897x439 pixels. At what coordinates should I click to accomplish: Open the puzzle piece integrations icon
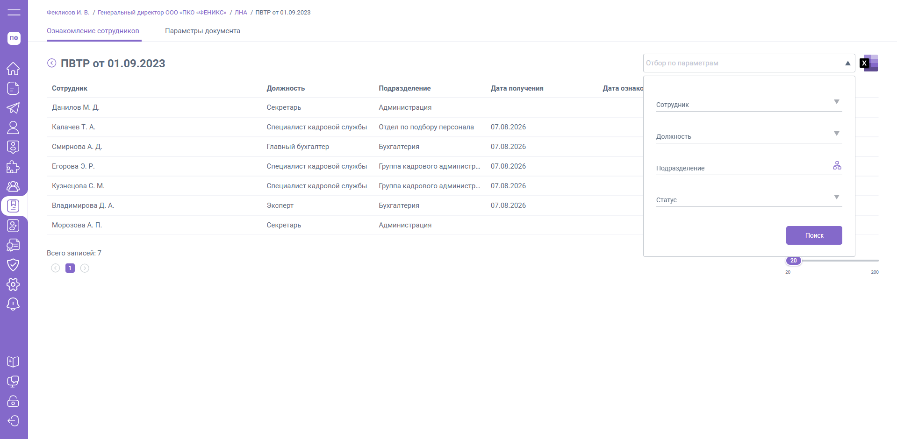pos(13,167)
